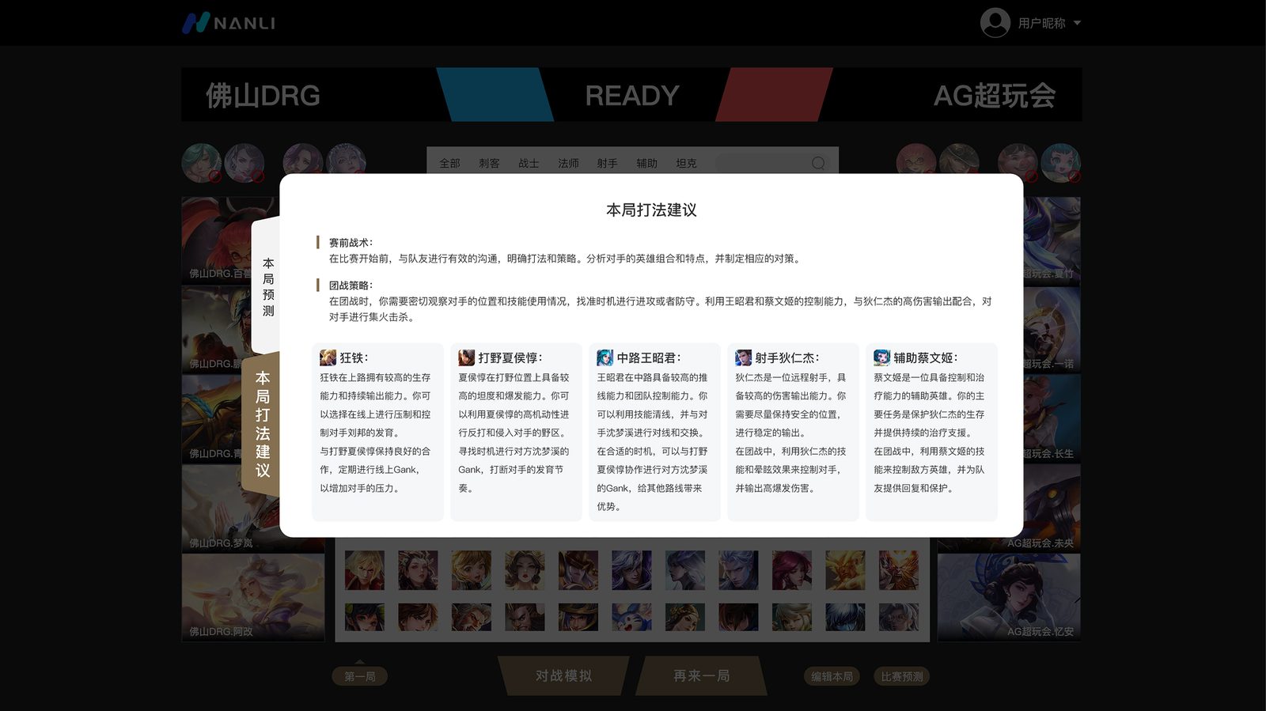
Task: Select the 全部 hero filter tab
Action: (x=449, y=163)
